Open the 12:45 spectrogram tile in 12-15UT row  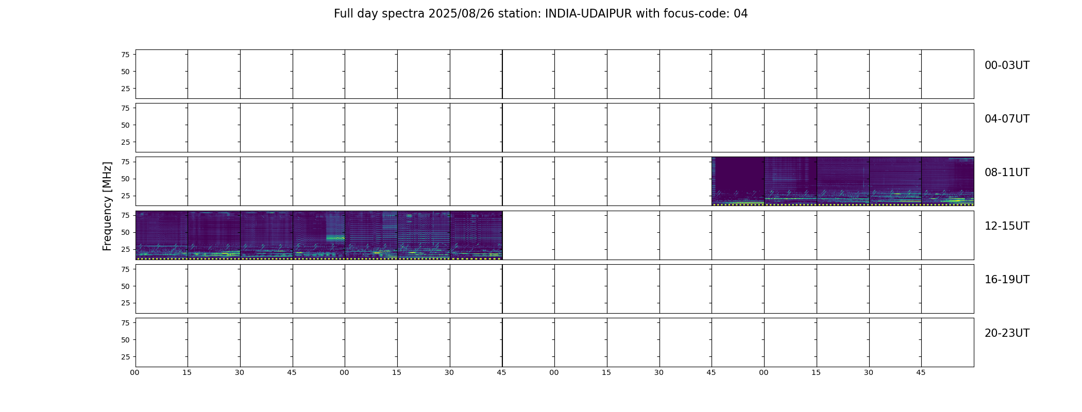319,235
